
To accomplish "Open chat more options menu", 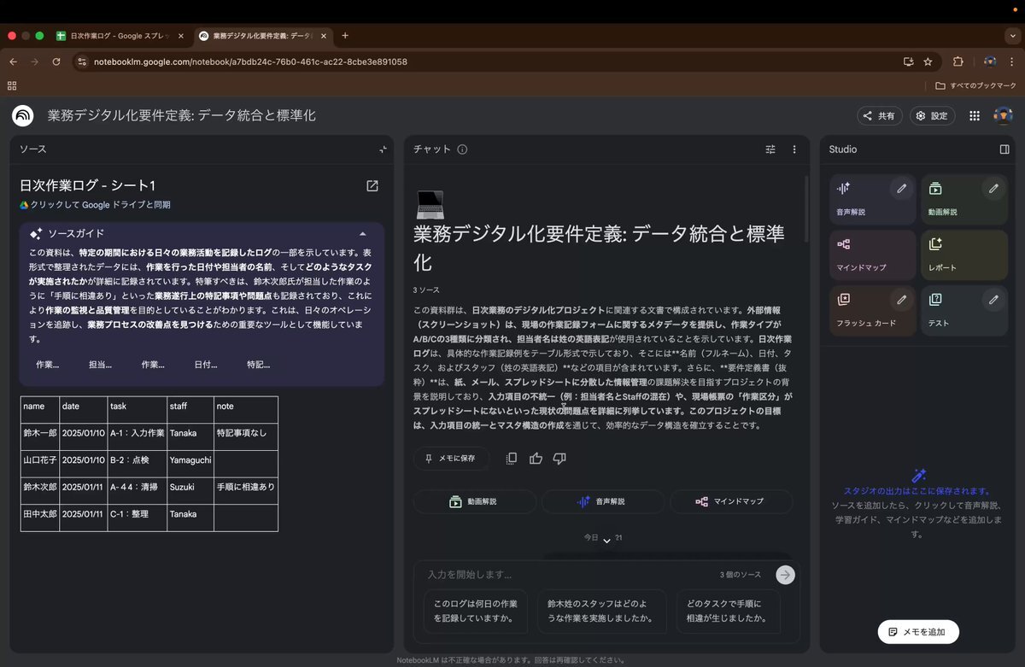I will pos(794,149).
